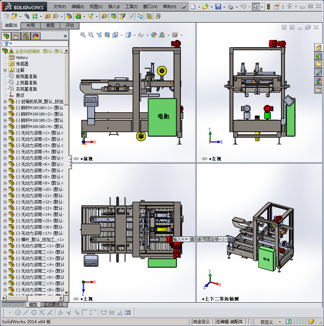This screenshot has width=324, height=326.
Task: Toggle link views icon beside 前视 label
Action: pyautogui.click(x=76, y=159)
